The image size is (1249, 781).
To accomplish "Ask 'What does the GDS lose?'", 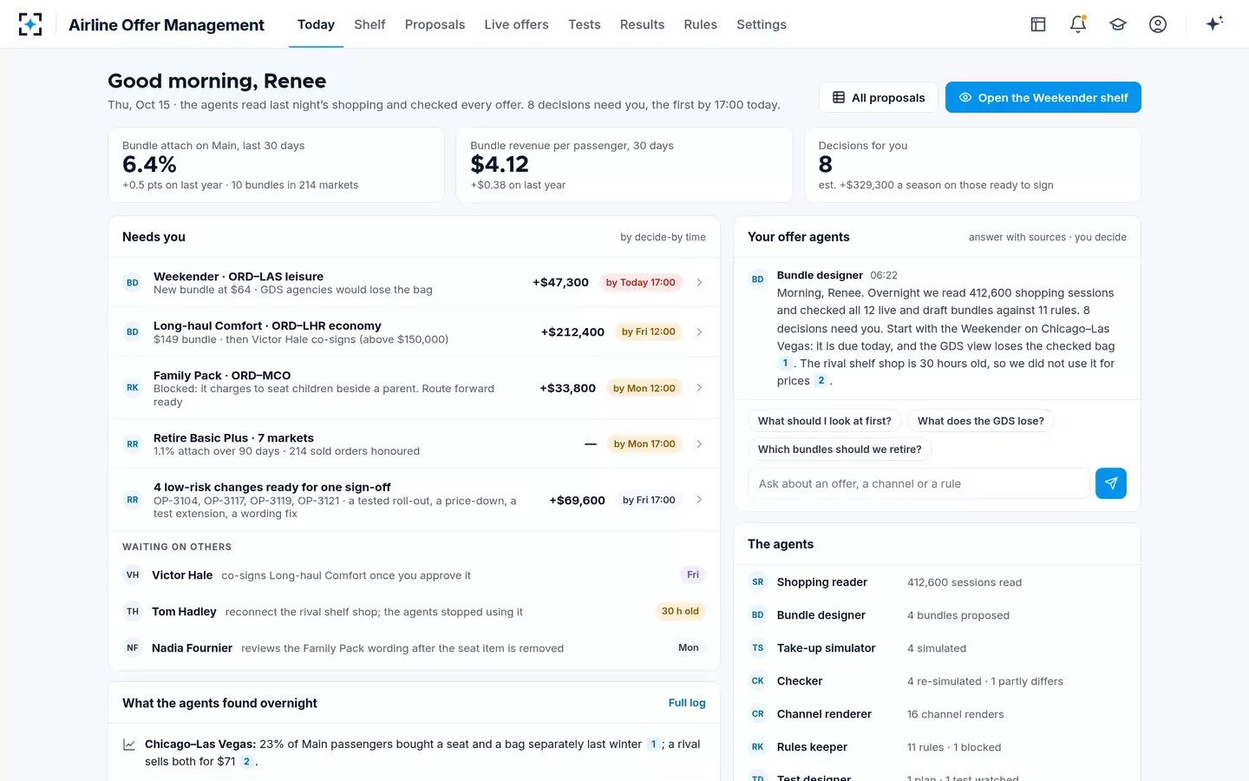I will [980, 421].
